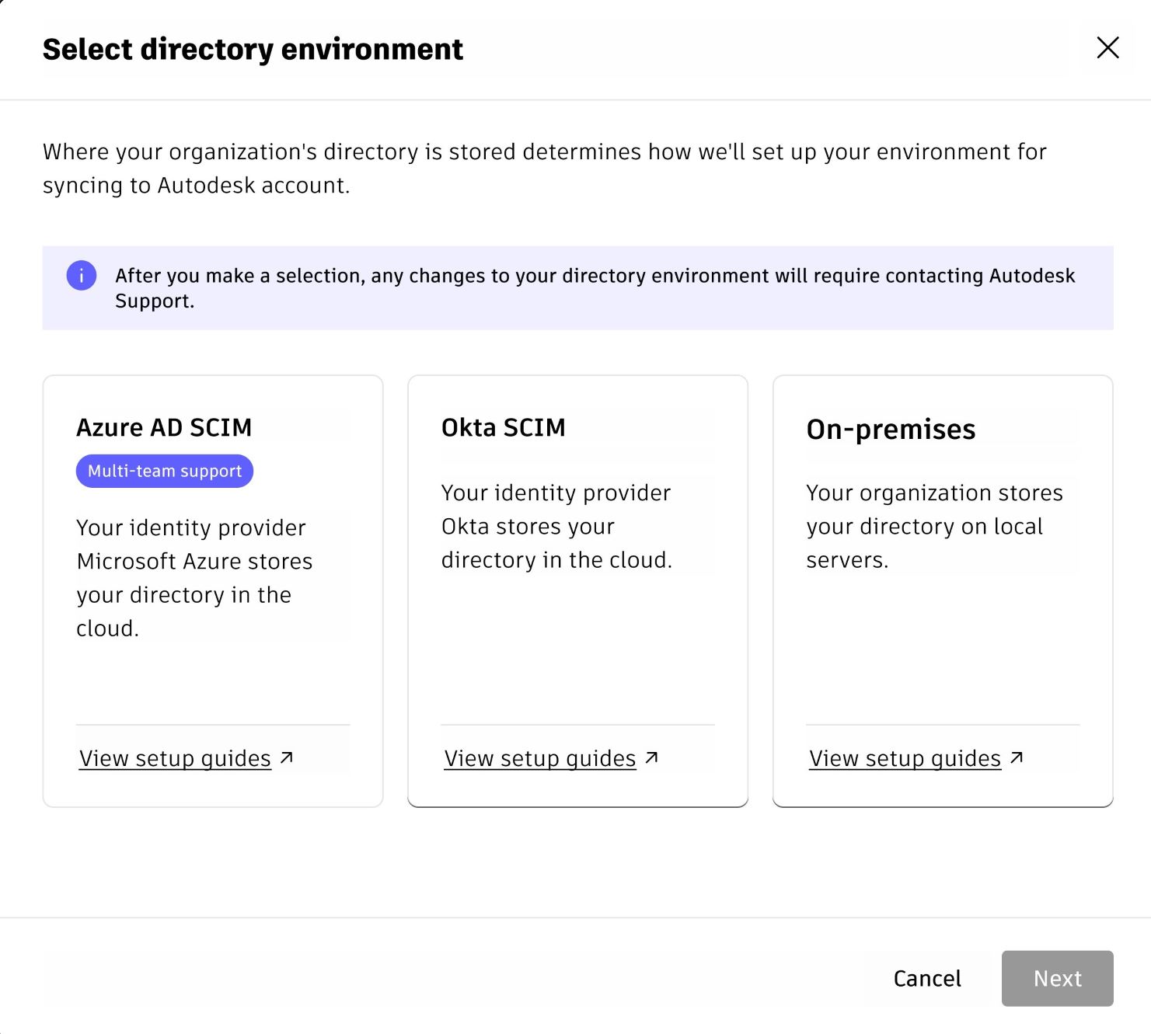
Task: Click the Okta identity provider description text
Action: [x=556, y=526]
